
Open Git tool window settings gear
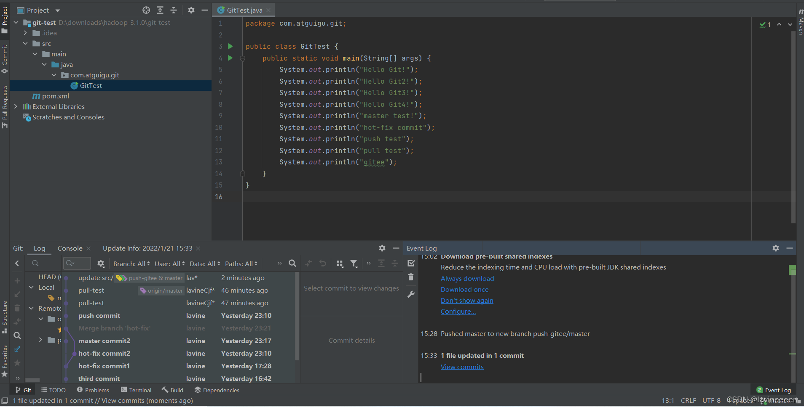tap(382, 248)
